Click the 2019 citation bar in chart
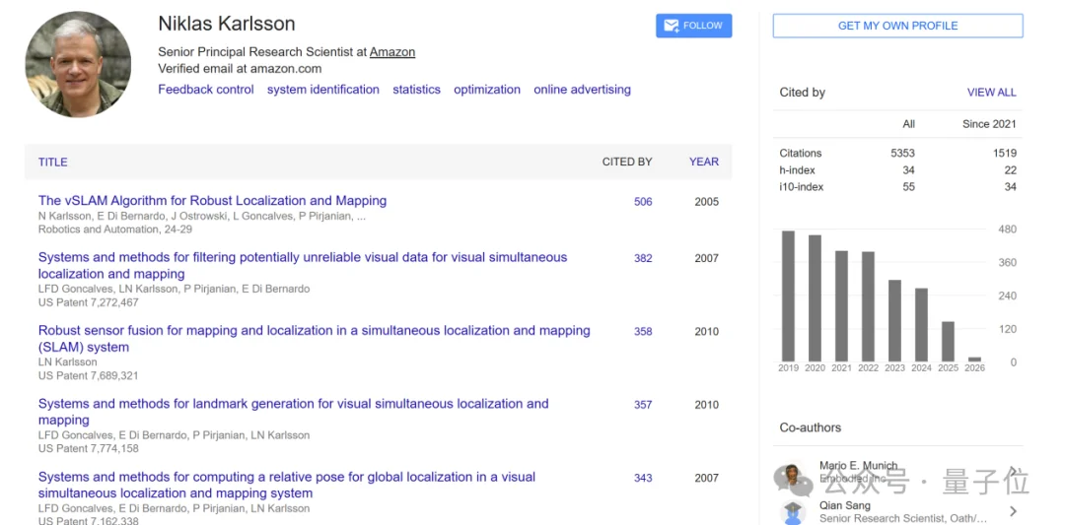 coord(788,295)
